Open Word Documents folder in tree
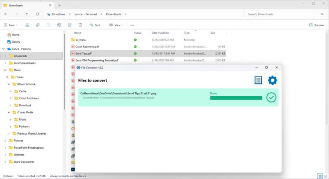The height and width of the screenshot is (179, 329). point(21,162)
